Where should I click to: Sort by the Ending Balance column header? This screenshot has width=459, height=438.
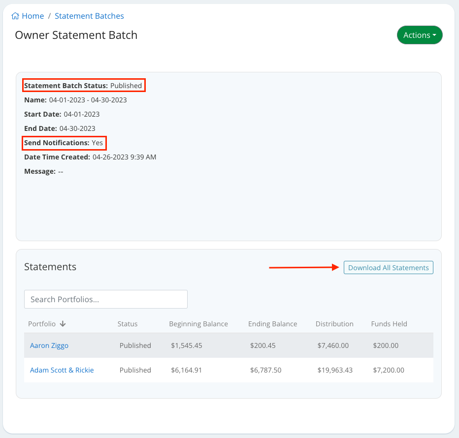(273, 324)
